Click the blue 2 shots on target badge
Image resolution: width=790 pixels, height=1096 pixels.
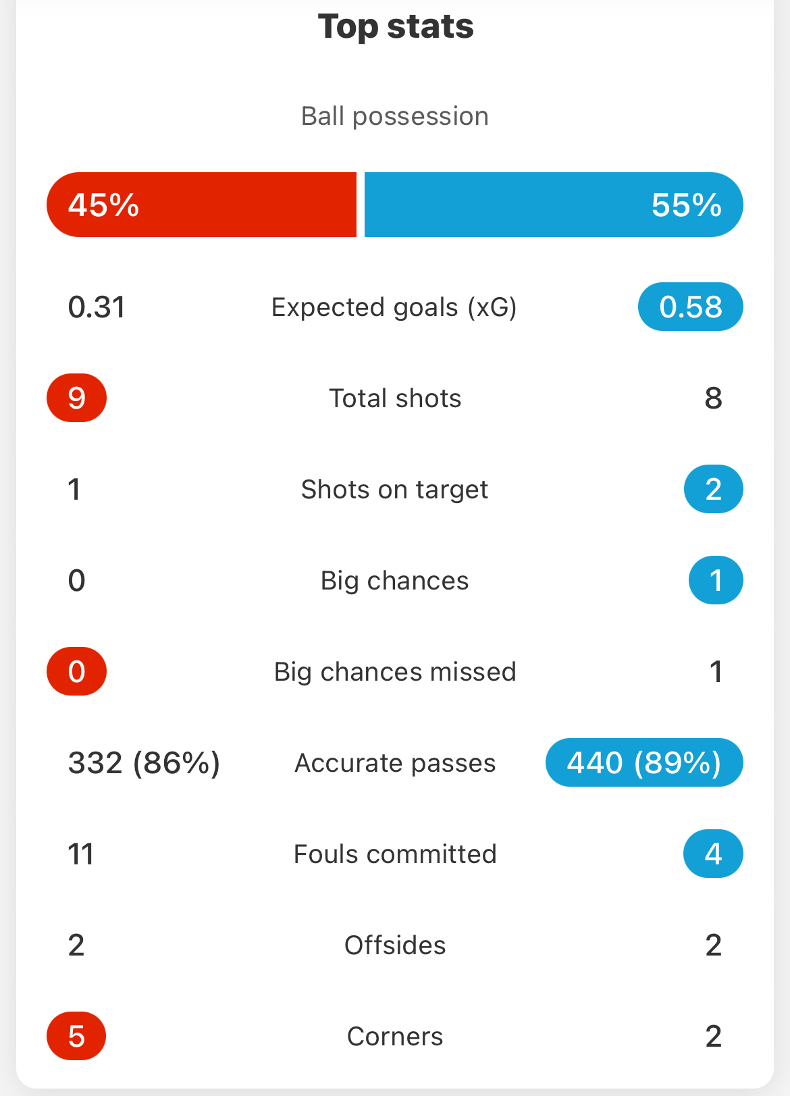point(713,489)
